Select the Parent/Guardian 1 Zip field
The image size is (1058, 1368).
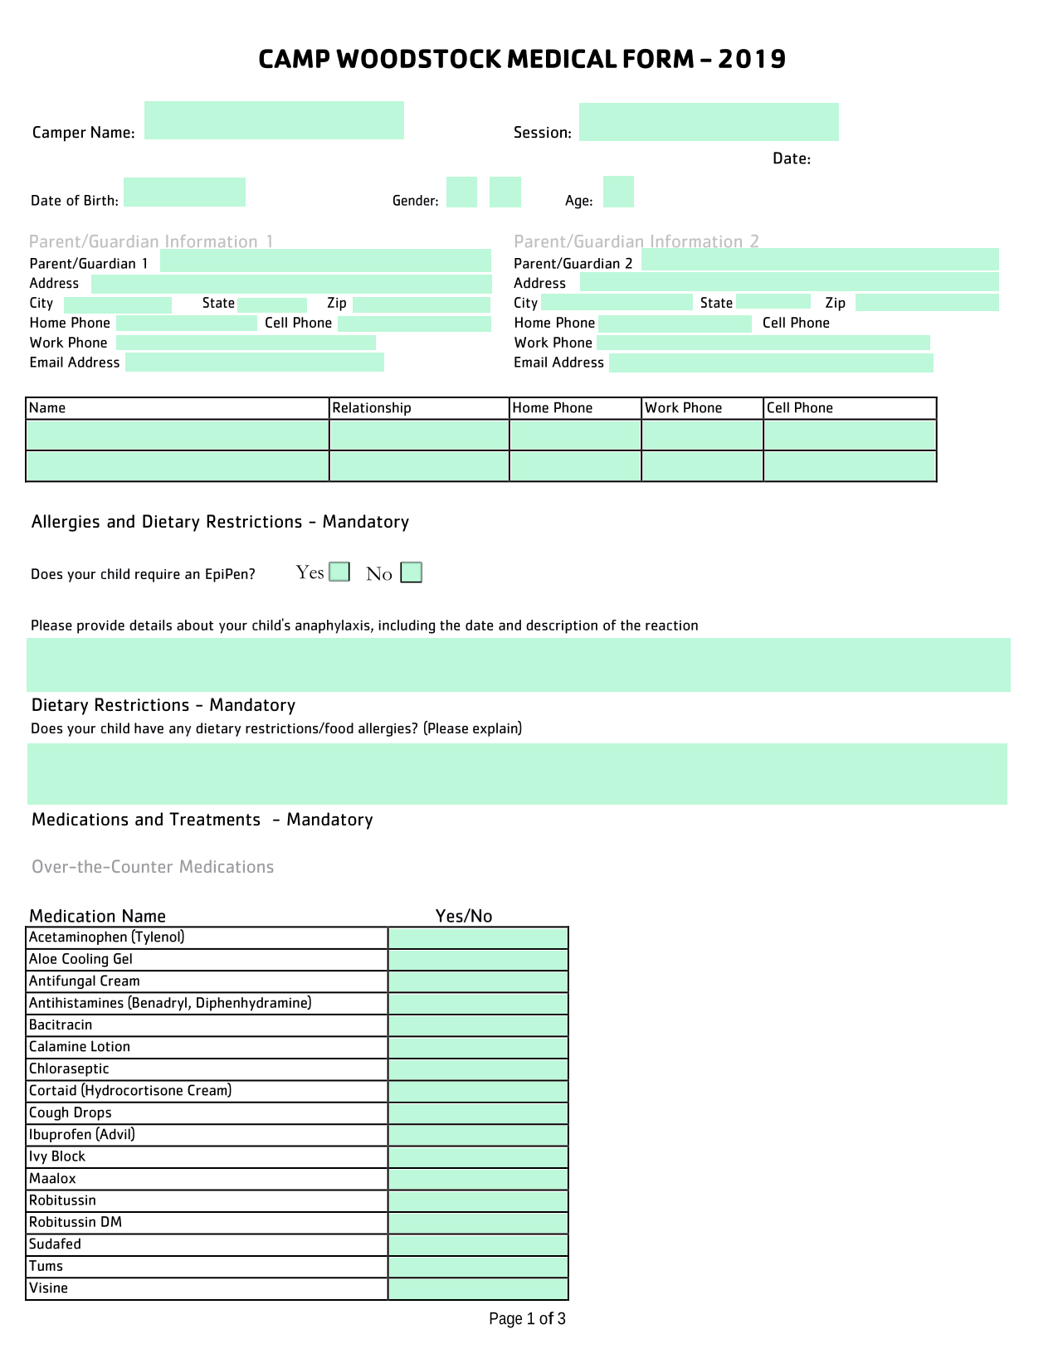422,304
